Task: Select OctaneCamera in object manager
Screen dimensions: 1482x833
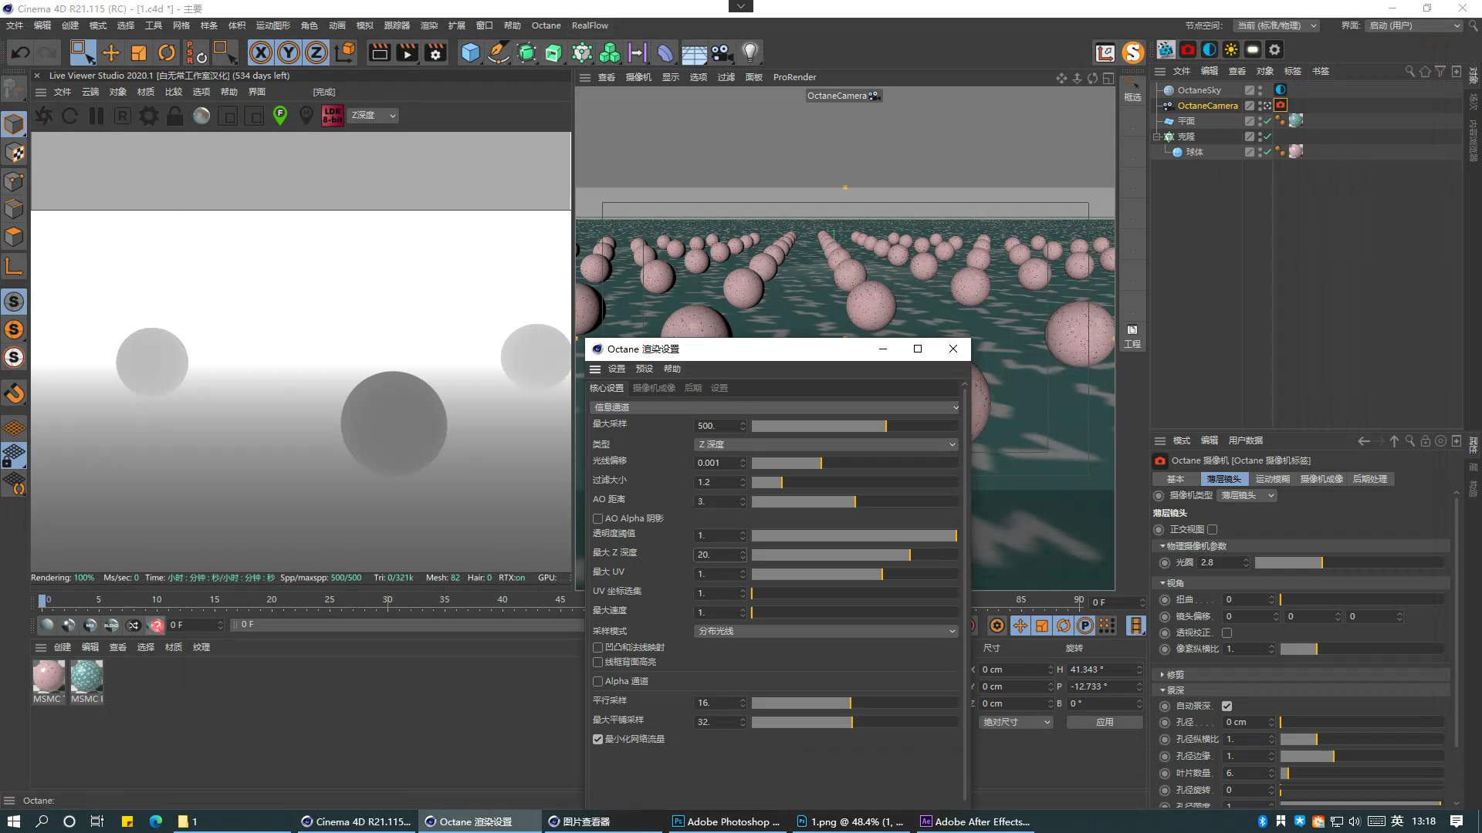Action: tap(1207, 106)
